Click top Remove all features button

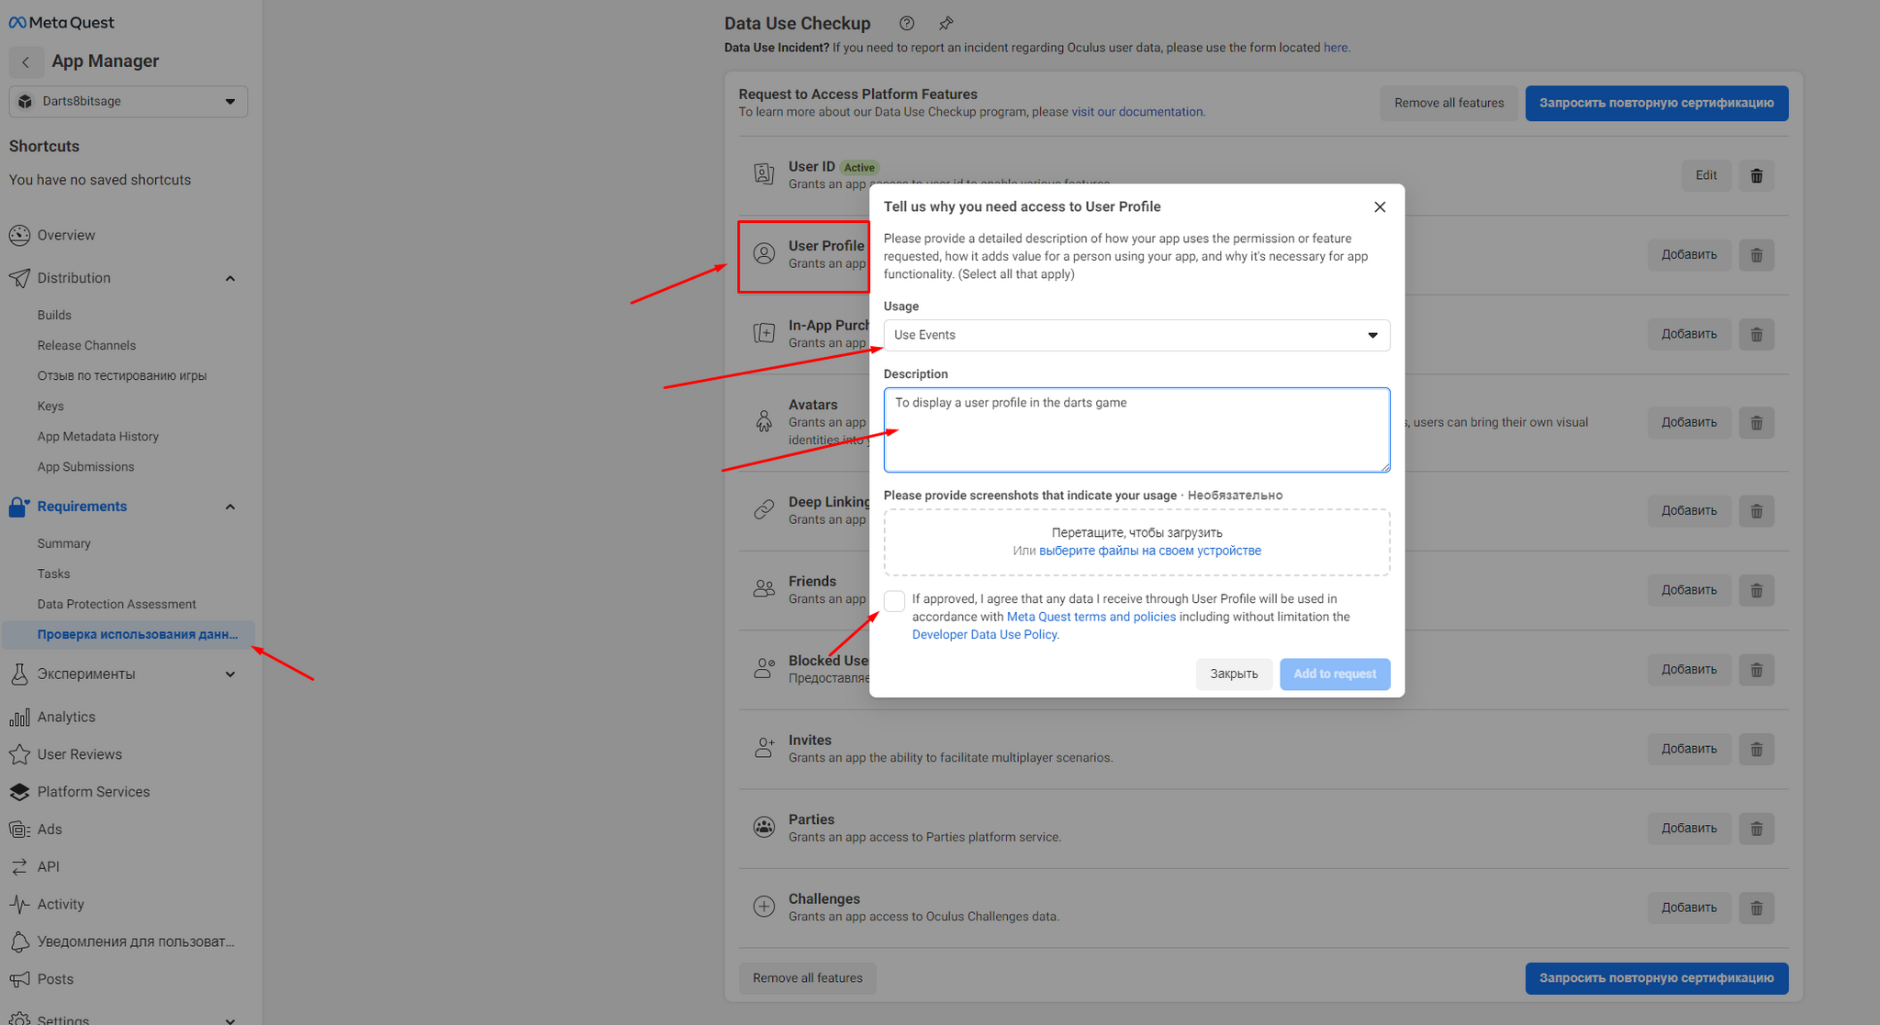pyautogui.click(x=1449, y=103)
